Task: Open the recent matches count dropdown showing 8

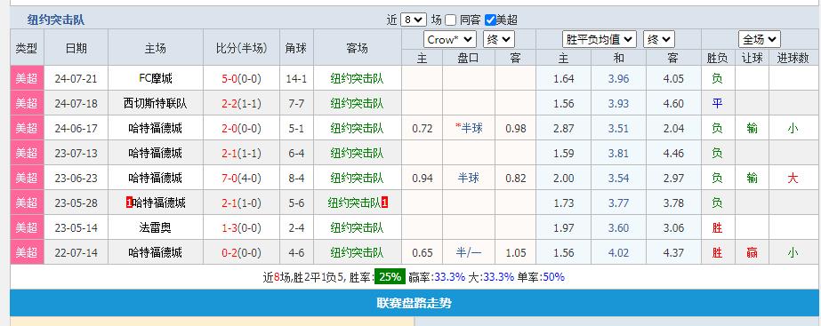Action: tap(414, 20)
